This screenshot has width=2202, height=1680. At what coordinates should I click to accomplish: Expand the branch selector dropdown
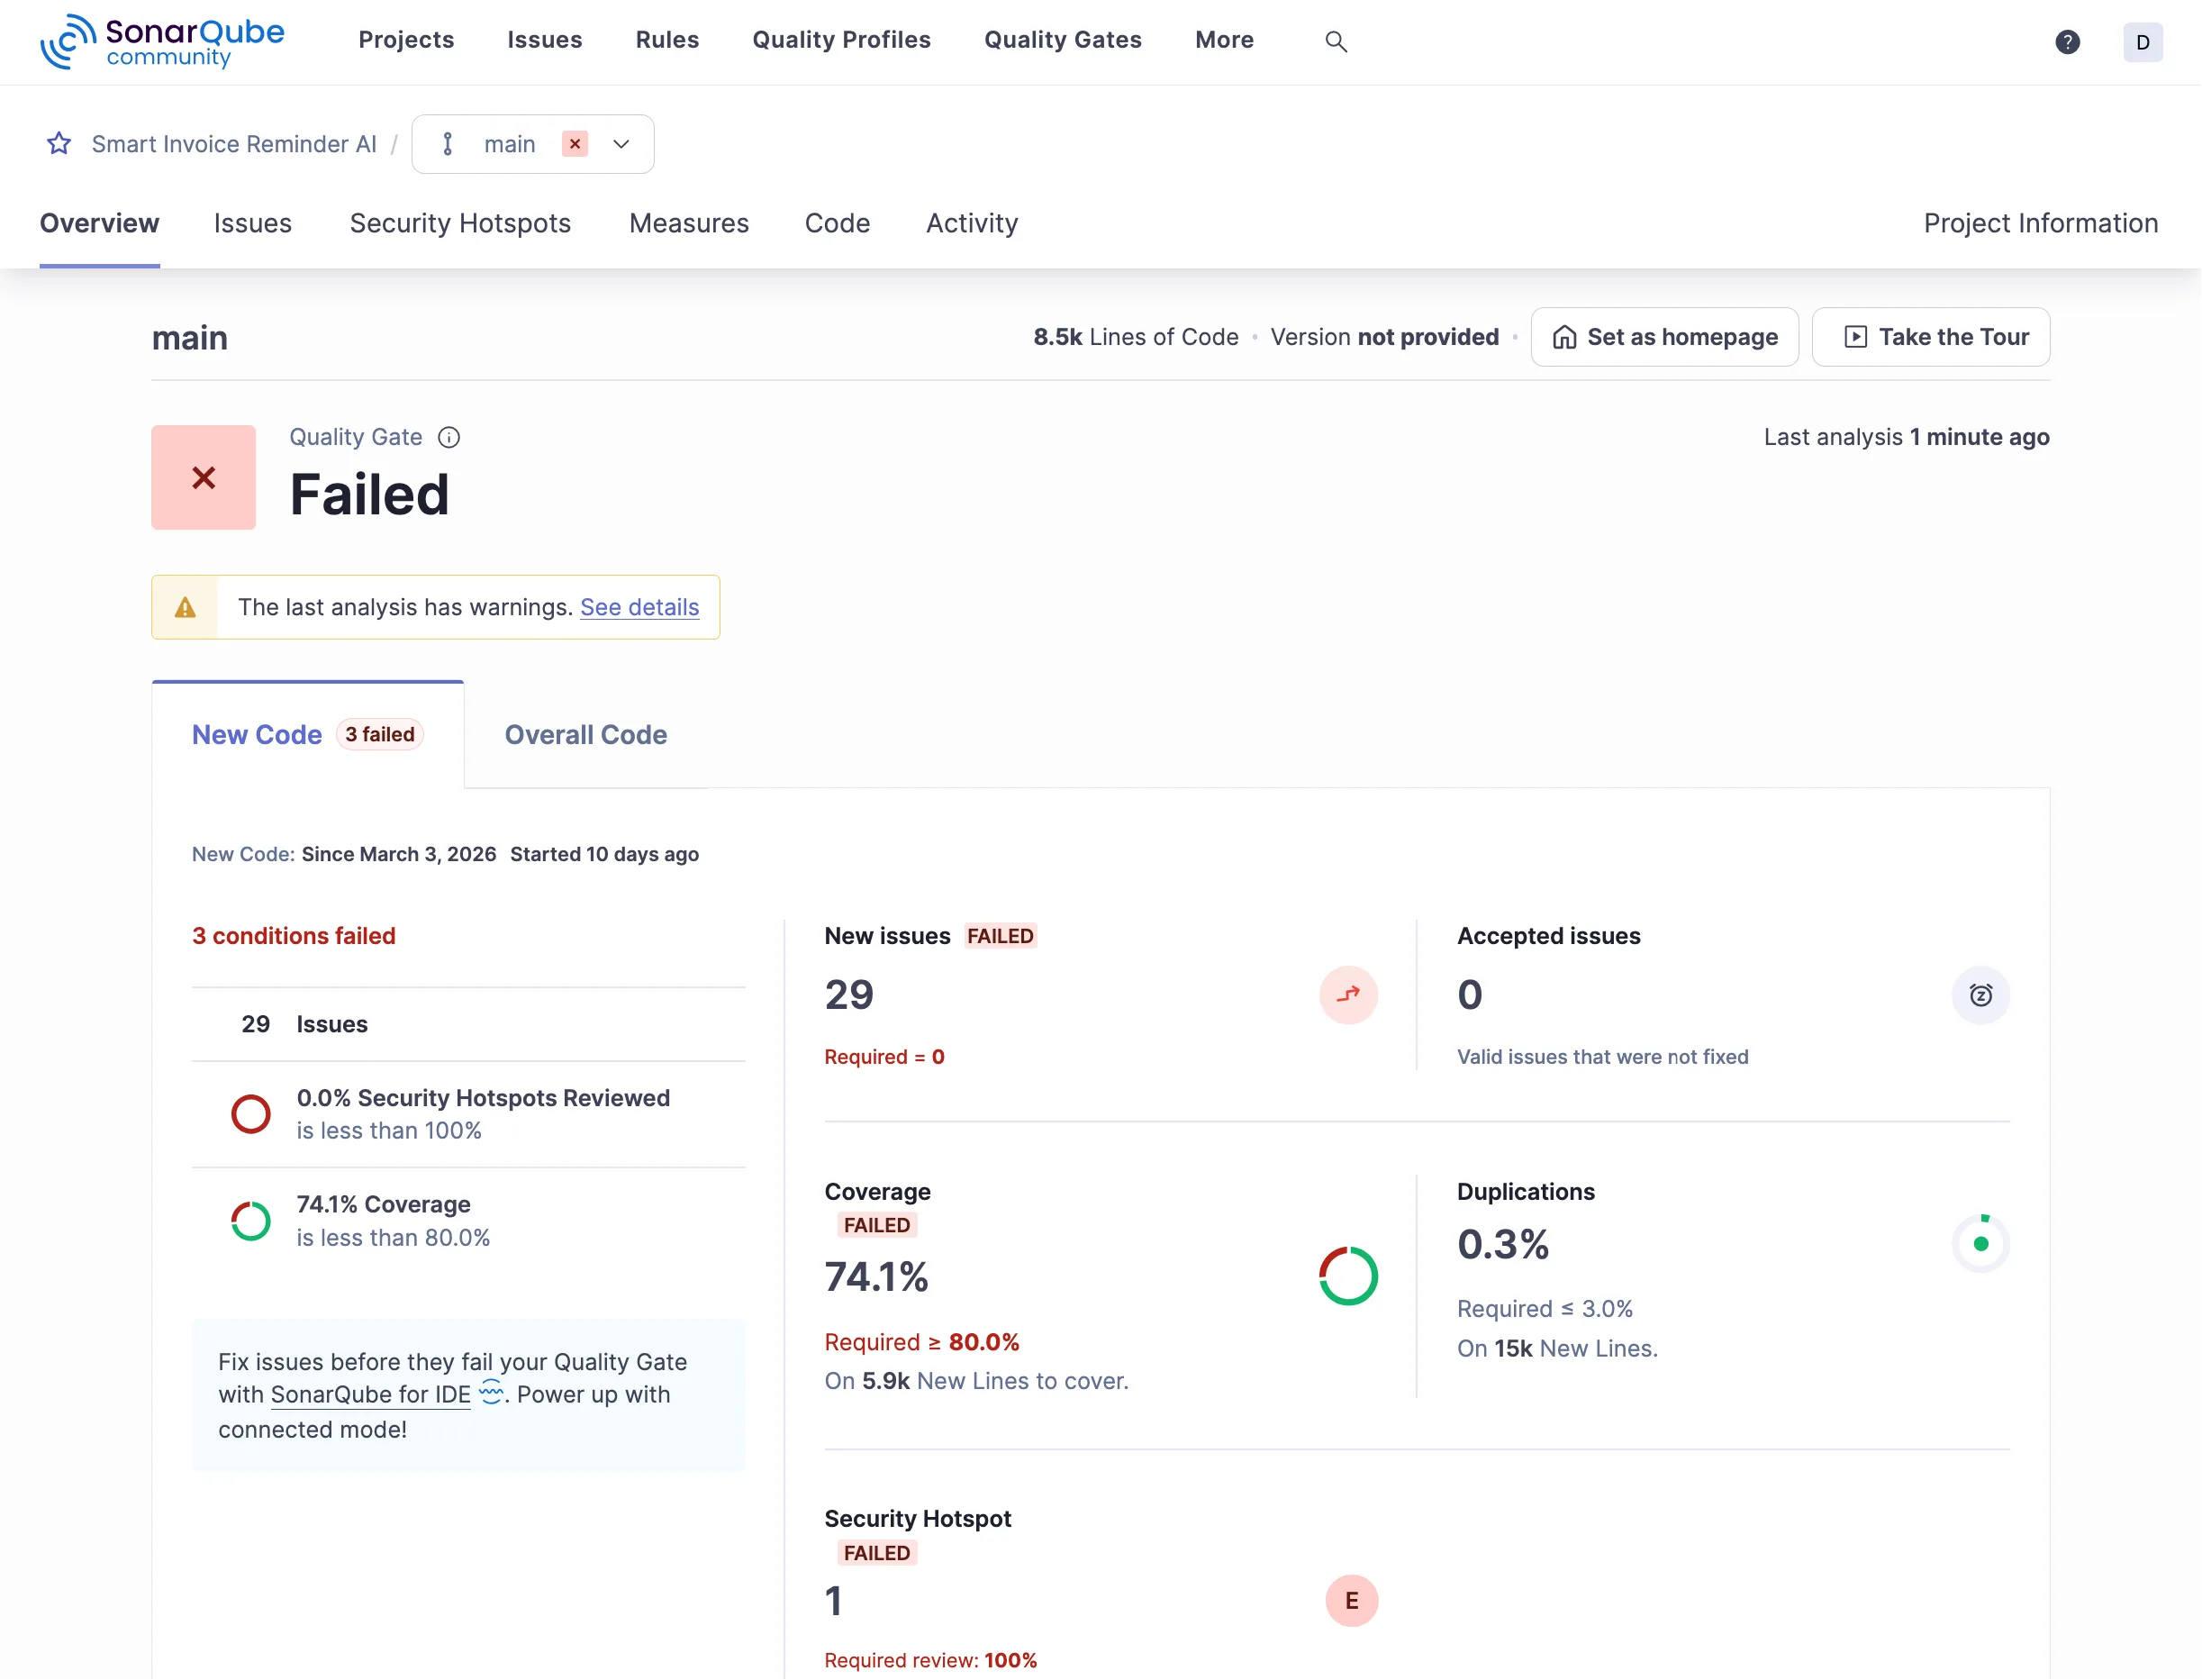(621, 143)
